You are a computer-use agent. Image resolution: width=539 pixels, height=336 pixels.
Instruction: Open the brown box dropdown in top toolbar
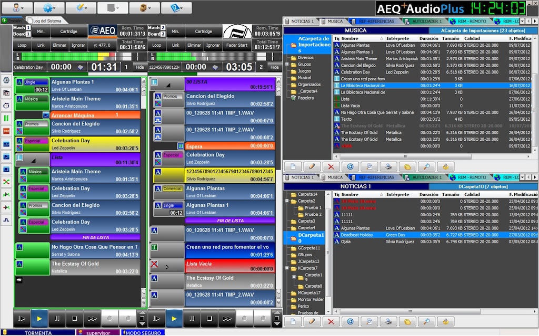pyautogui.click(x=144, y=7)
